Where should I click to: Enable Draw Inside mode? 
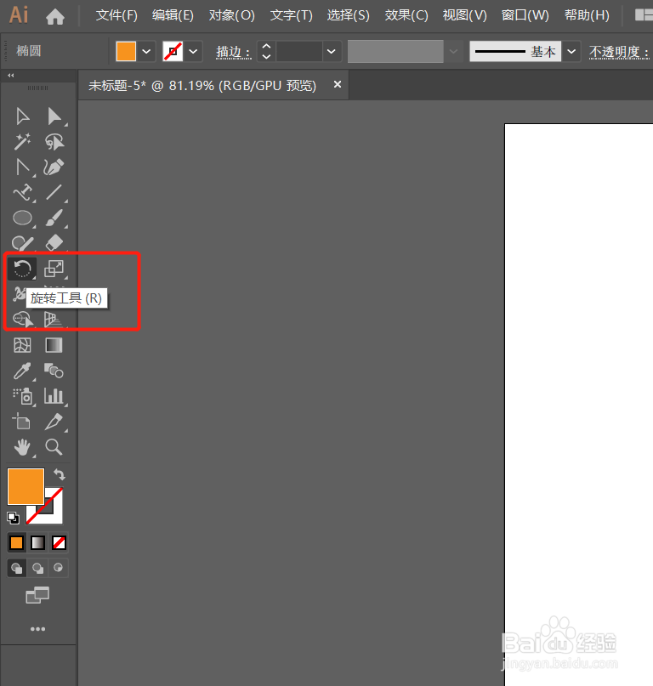[58, 569]
